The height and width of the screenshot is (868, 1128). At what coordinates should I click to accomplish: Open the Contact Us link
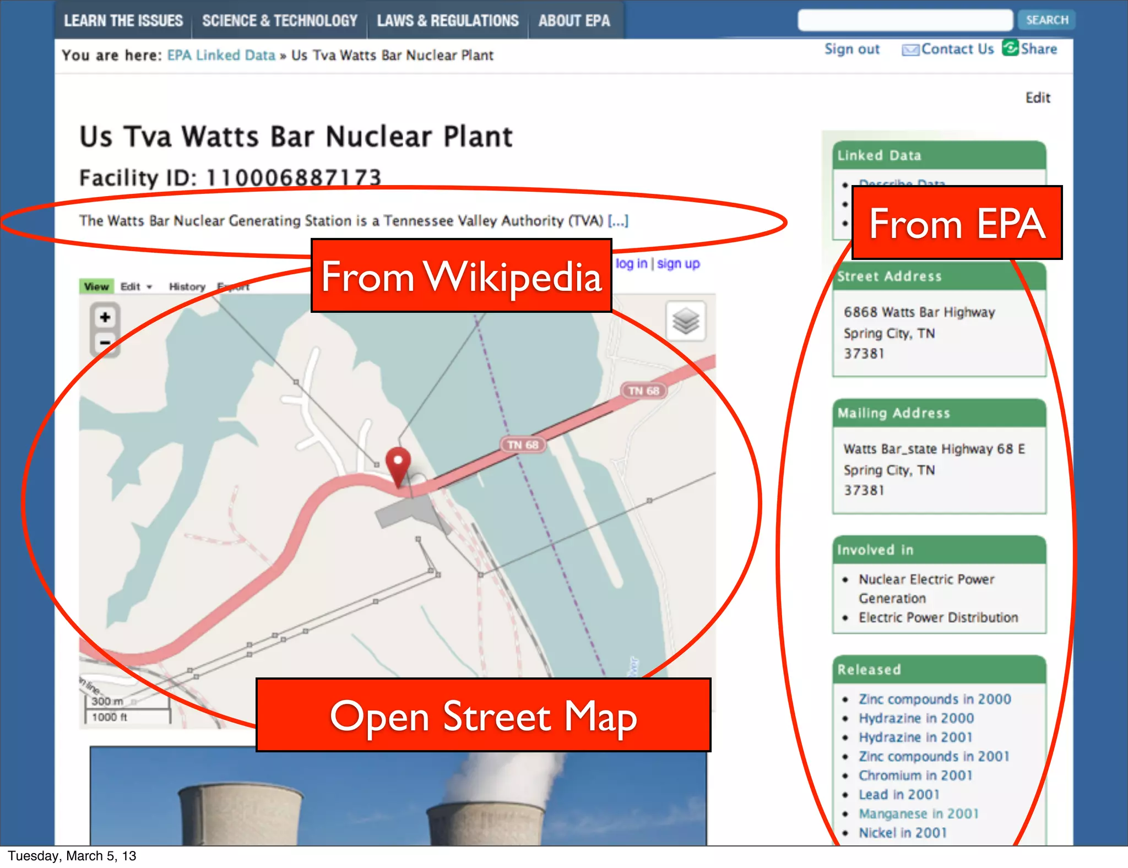click(x=957, y=49)
